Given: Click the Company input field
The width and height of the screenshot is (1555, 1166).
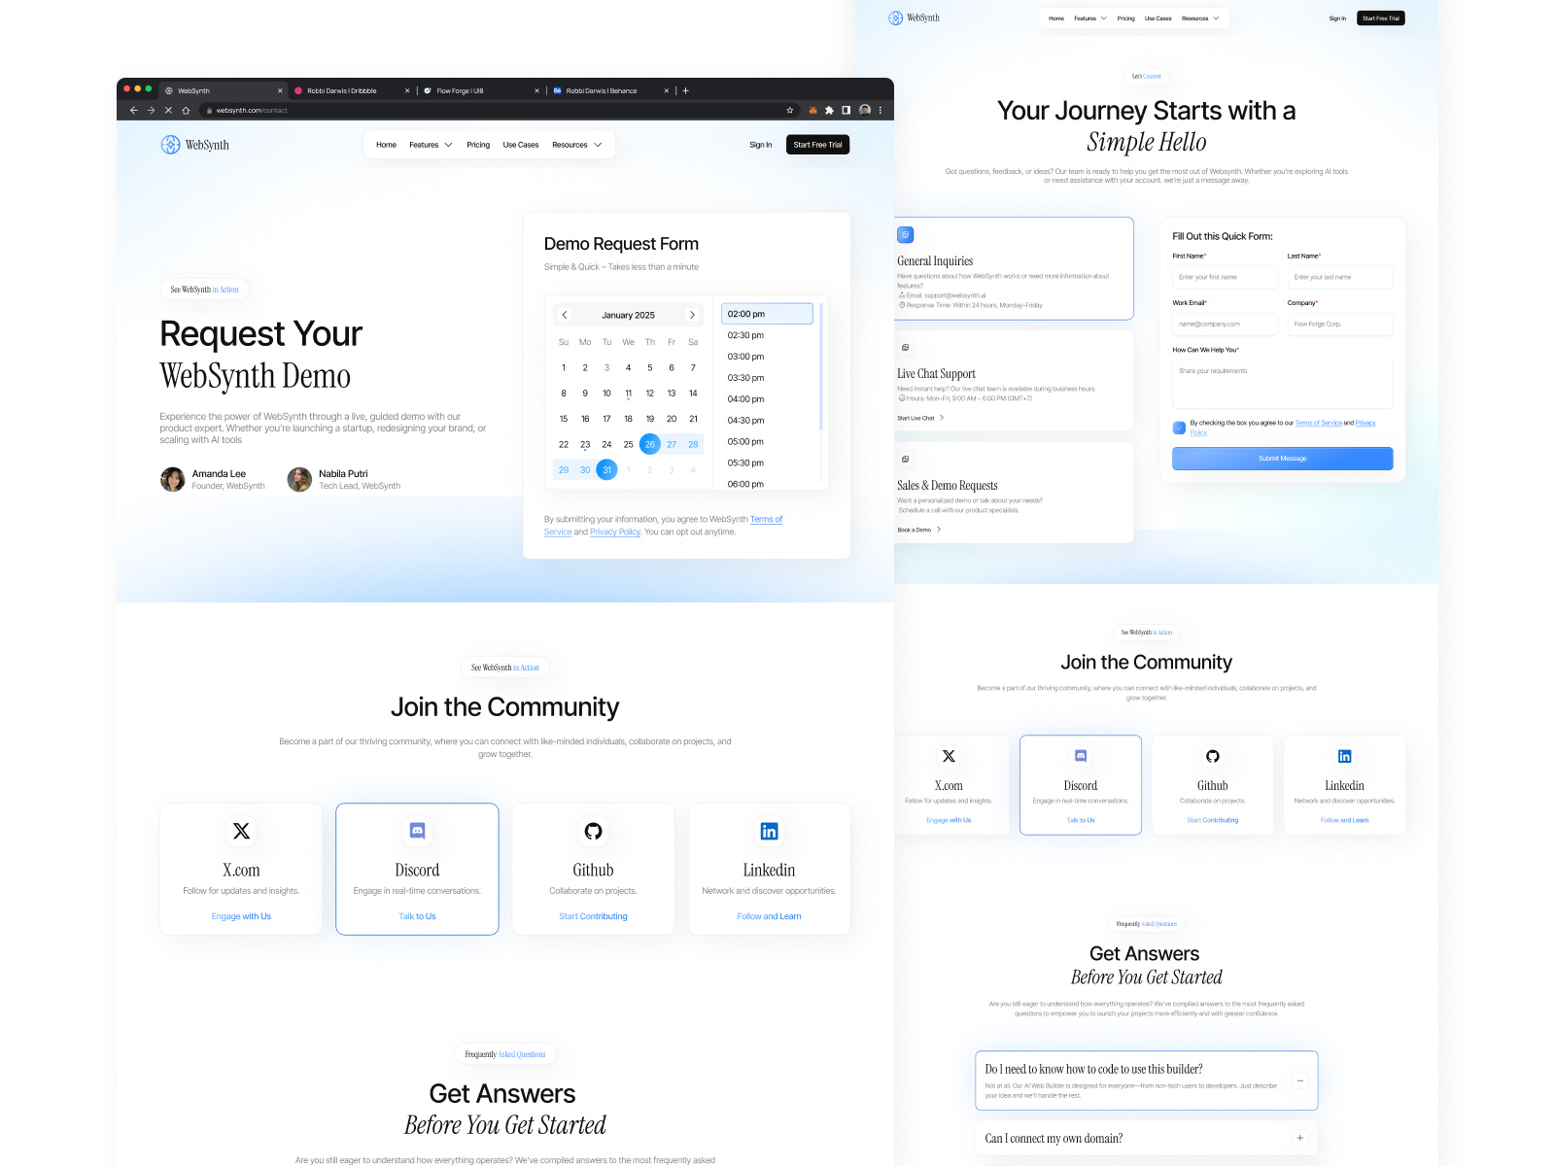Looking at the screenshot, I should tap(1340, 324).
